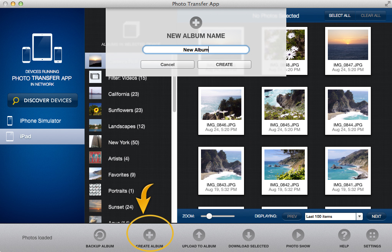Click the Artists album thumbnail
Viewport: 392px width, 252px height.
[x=95, y=157]
